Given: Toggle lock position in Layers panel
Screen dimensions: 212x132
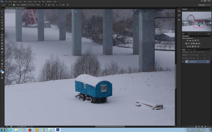Looking at the screenshot, I should click(x=191, y=58).
